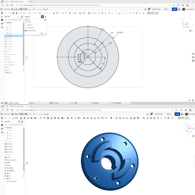Collapse the default geometry folder in feature tree

[x=5, y=23]
